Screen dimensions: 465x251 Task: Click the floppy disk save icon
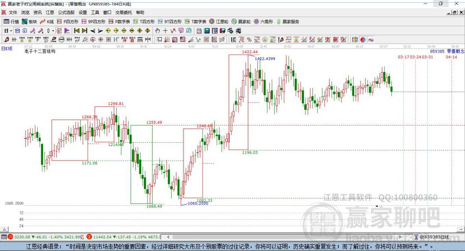pos(223,31)
